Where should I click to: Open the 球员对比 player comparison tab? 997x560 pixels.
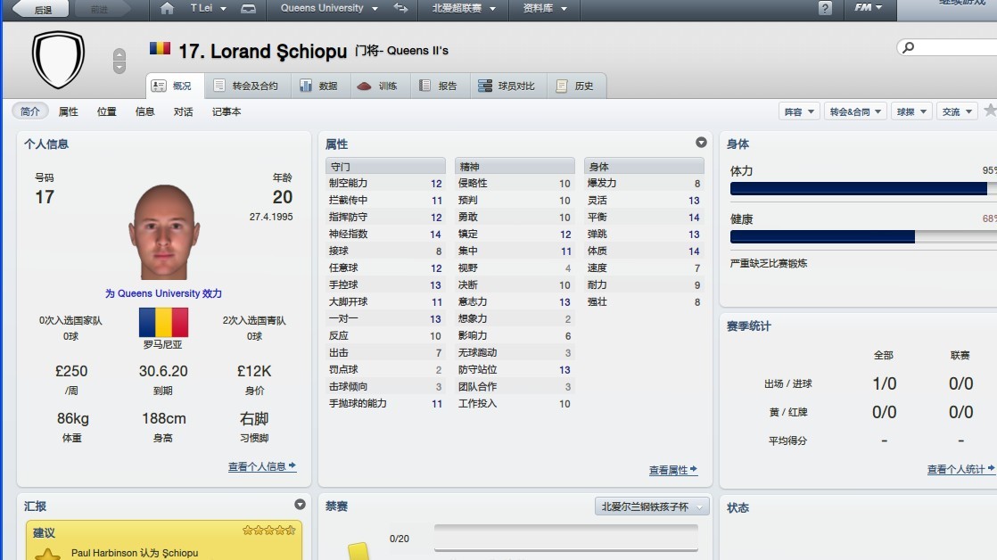[507, 86]
